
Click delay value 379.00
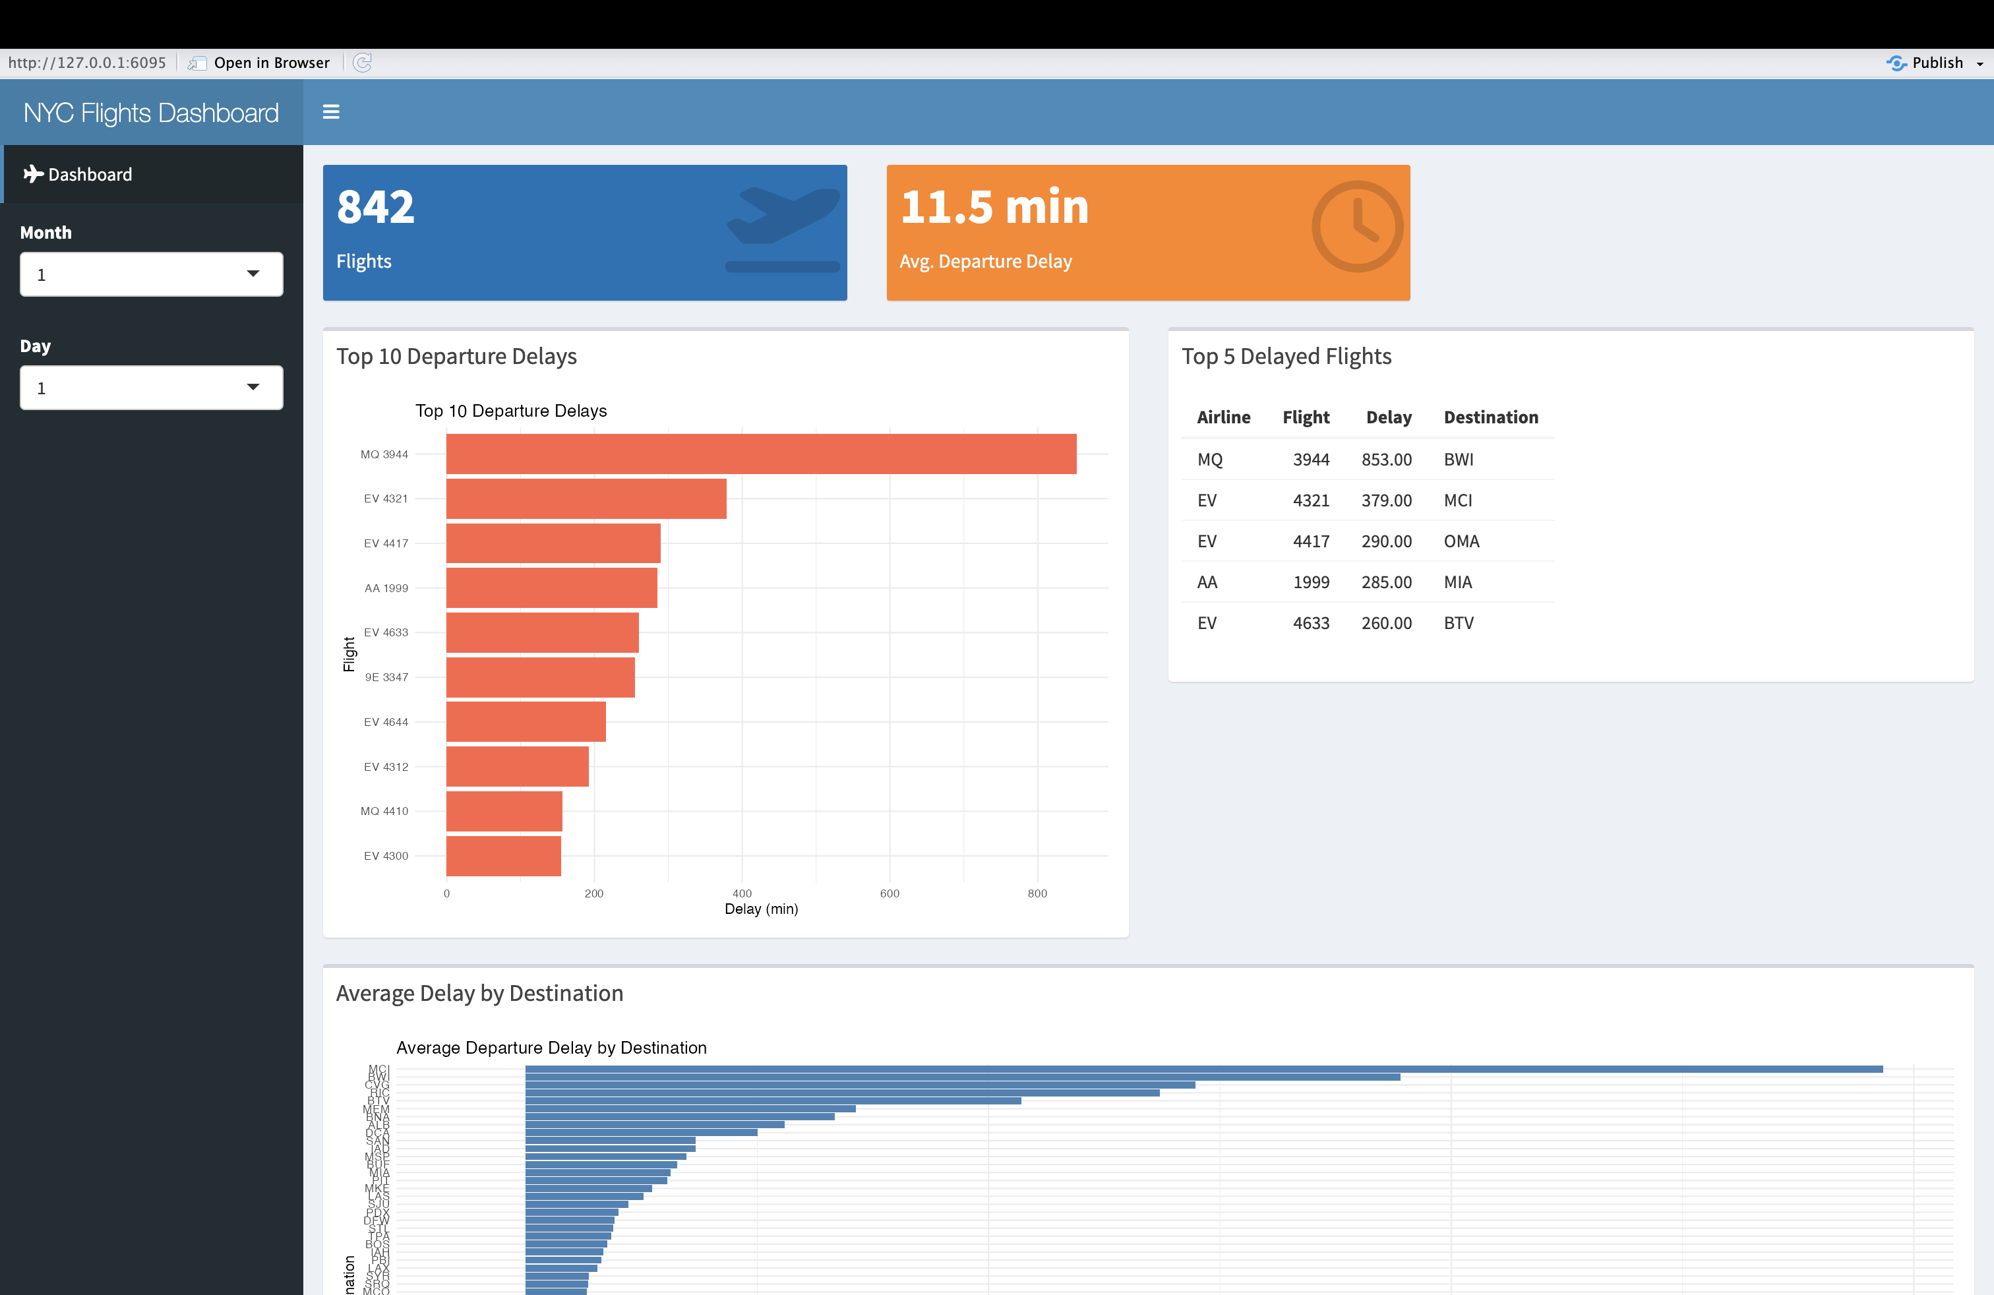tap(1387, 500)
